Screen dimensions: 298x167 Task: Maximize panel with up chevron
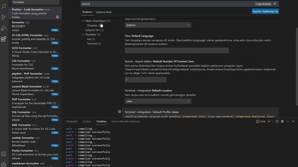(x=288, y=122)
